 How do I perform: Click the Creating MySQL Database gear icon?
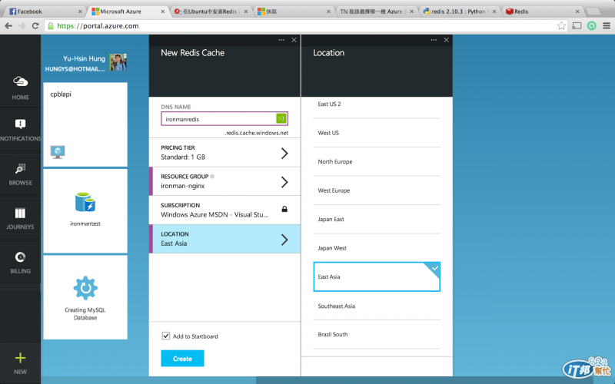click(x=85, y=288)
